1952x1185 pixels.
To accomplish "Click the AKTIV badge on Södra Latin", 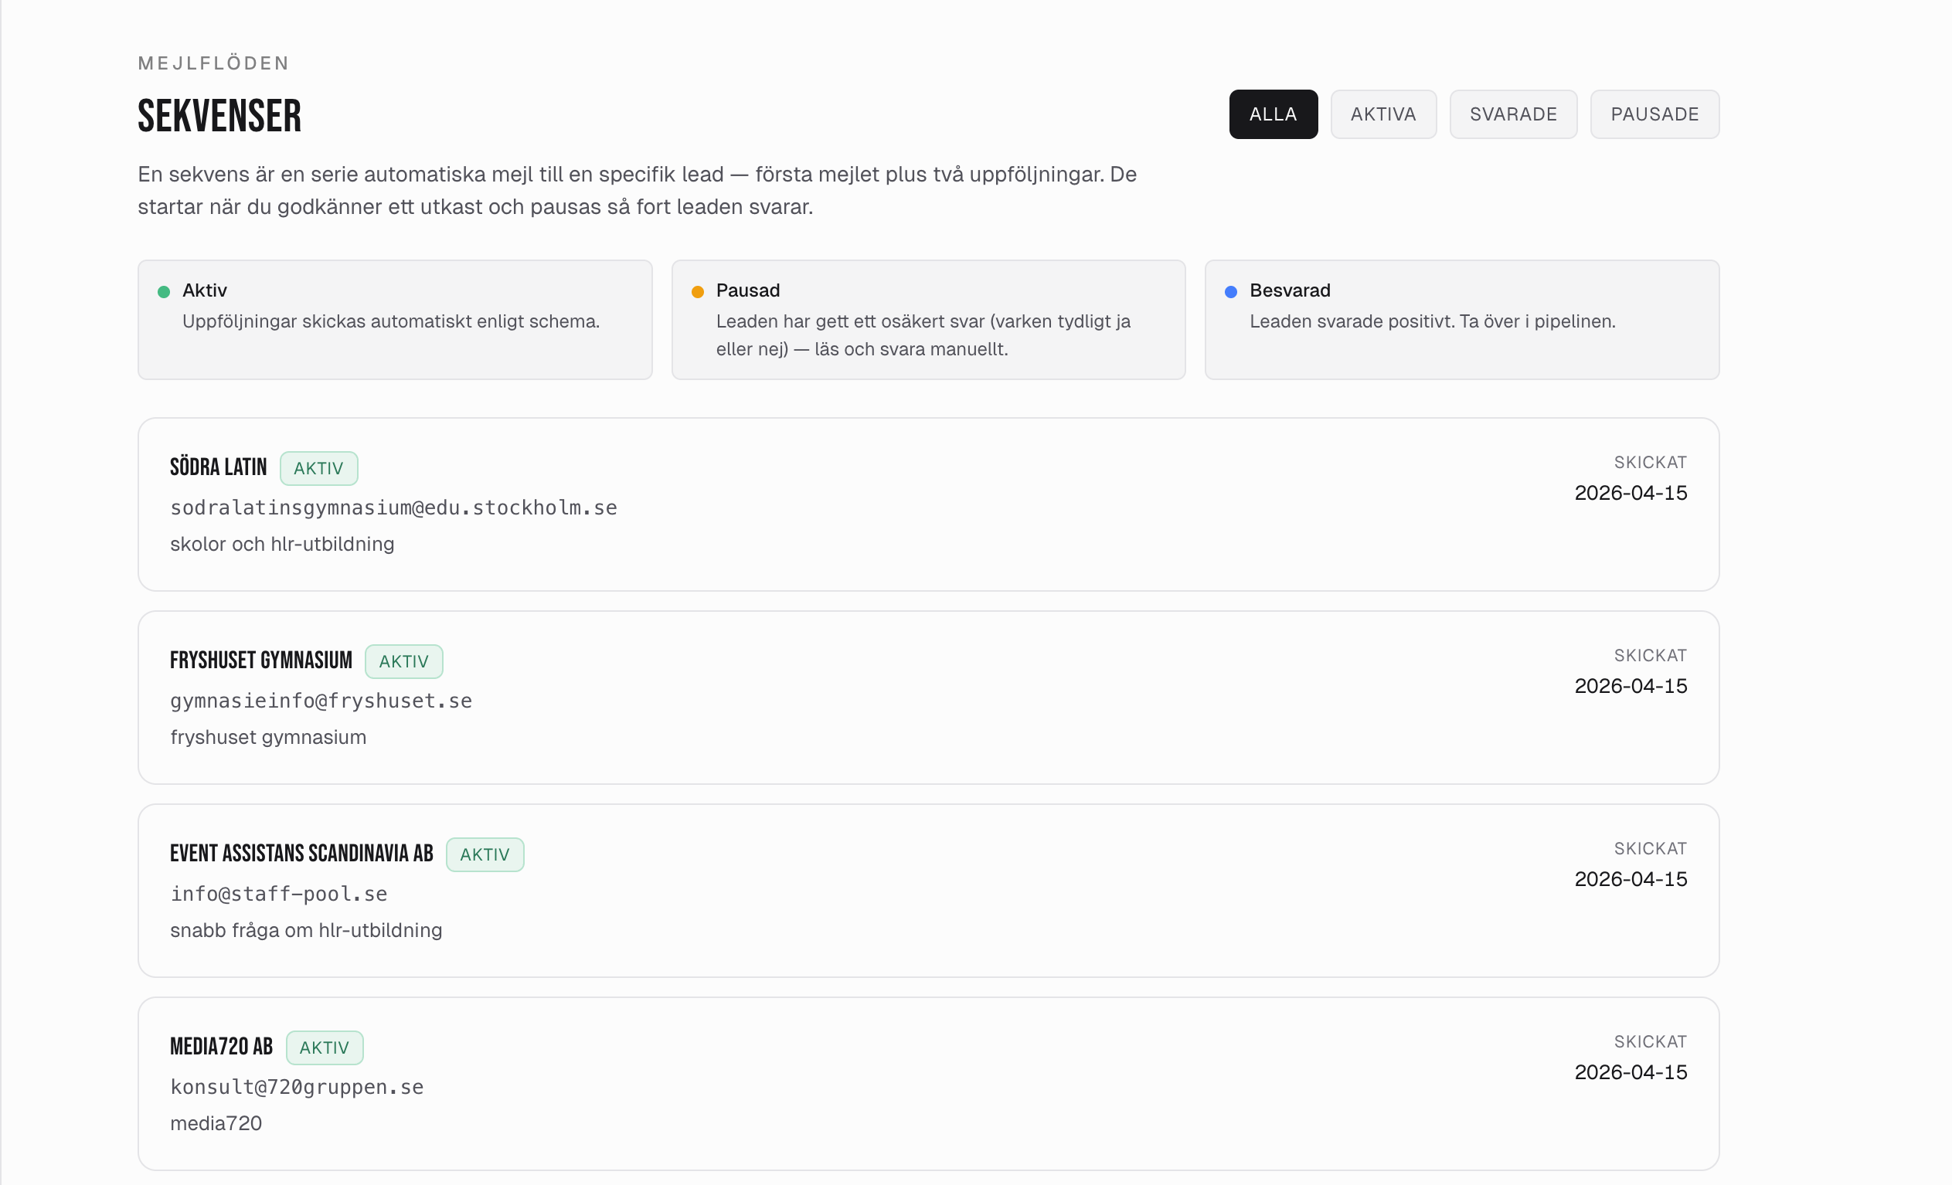I will [318, 468].
